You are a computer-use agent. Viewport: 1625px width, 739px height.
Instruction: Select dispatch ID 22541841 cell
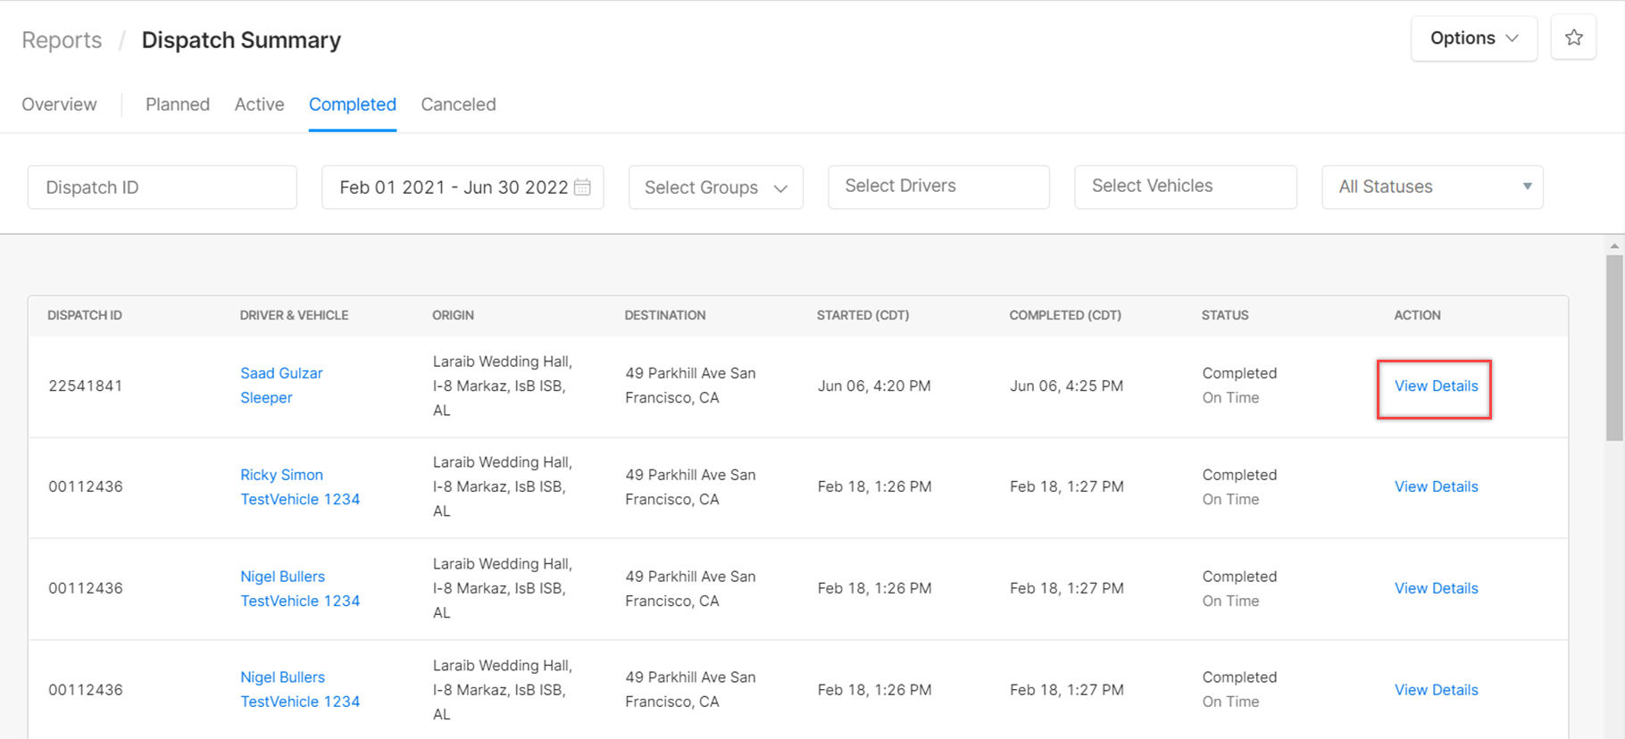coord(86,386)
